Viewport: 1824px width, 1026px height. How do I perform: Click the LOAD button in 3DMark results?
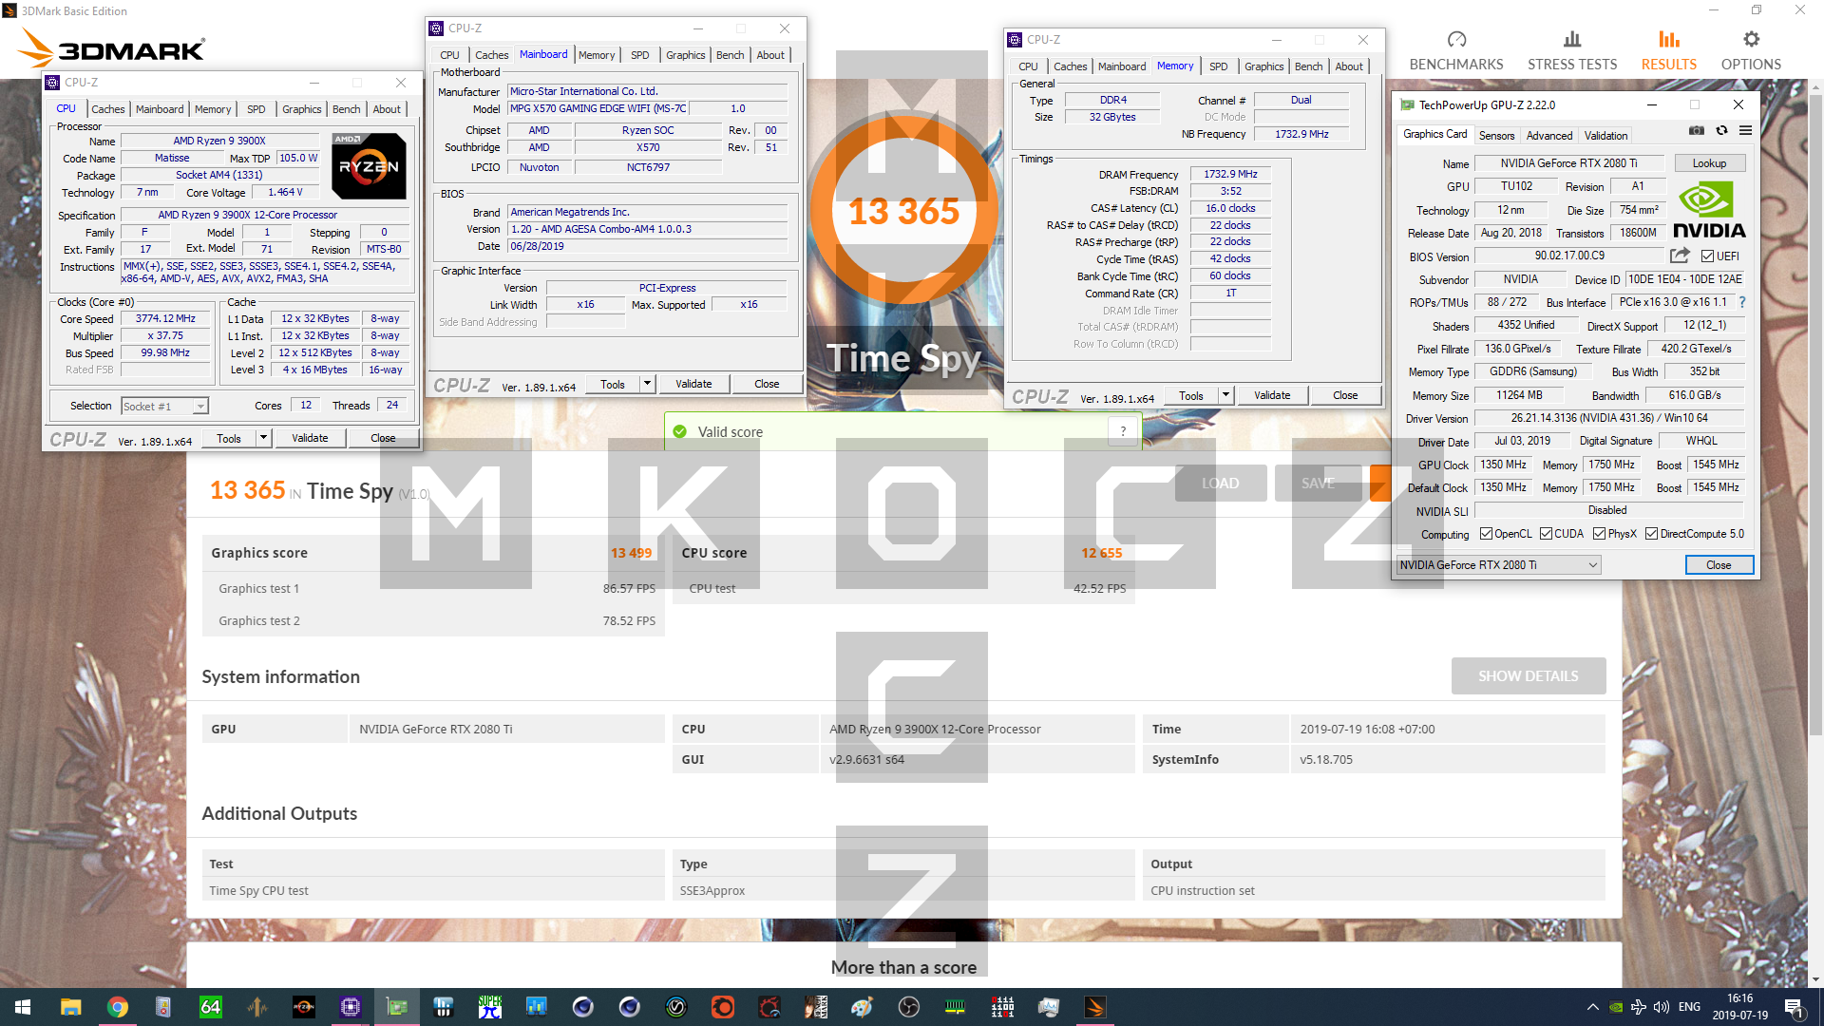pos(1220,484)
